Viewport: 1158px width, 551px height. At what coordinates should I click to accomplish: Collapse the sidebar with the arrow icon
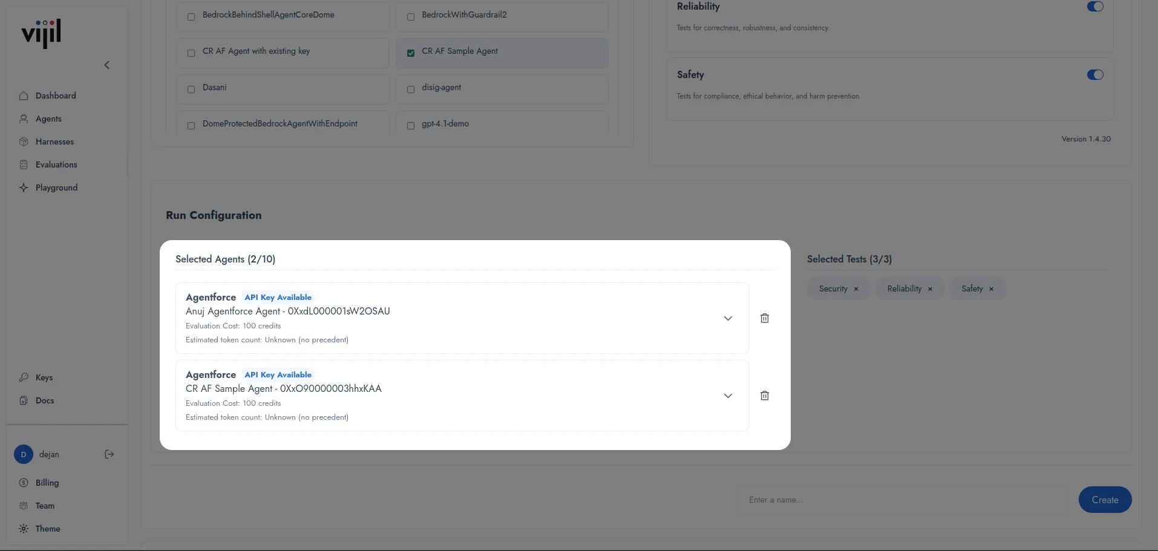tap(107, 65)
